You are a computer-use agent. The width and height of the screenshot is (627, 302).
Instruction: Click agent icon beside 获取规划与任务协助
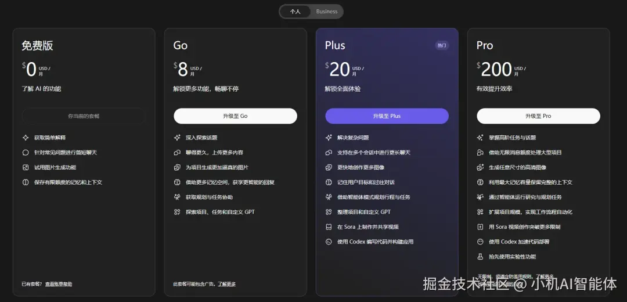[x=177, y=197]
